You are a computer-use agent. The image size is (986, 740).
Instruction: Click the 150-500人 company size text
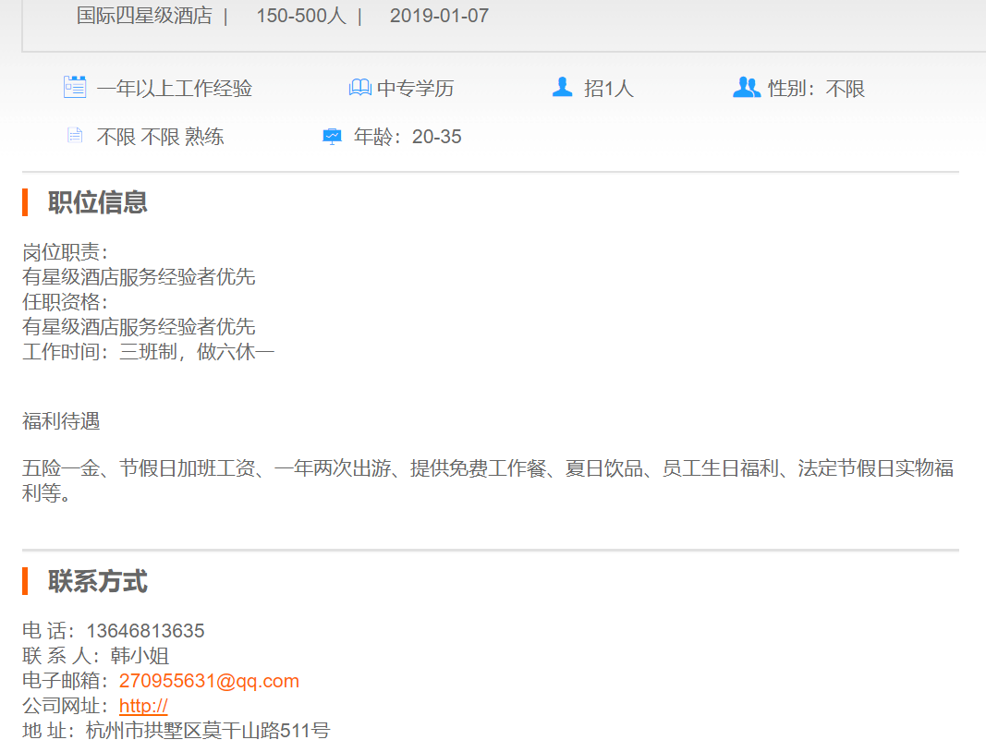[301, 16]
